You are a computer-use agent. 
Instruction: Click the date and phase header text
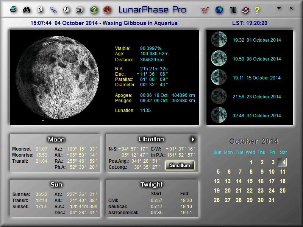click(x=104, y=23)
